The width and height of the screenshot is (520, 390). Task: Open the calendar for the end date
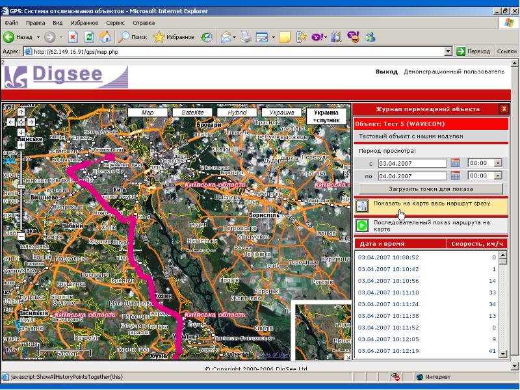pyautogui.click(x=455, y=175)
